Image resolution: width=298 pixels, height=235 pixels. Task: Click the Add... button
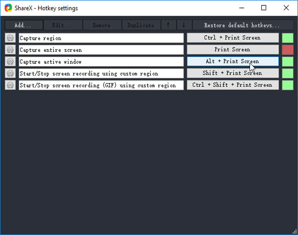click(x=24, y=25)
